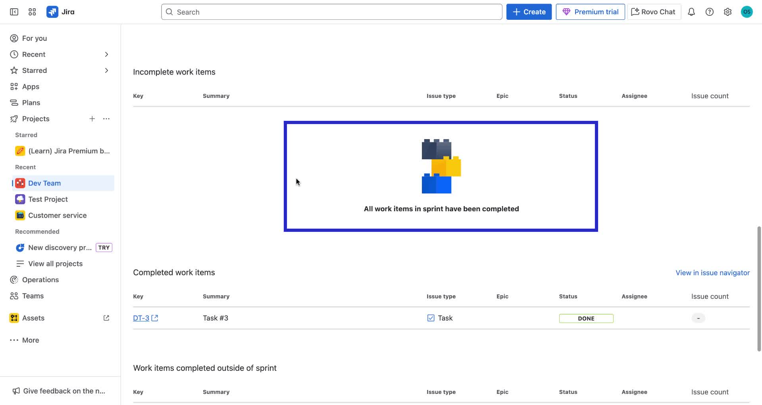This screenshot has width=762, height=405.
Task: Click the Create button
Action: [x=529, y=11]
